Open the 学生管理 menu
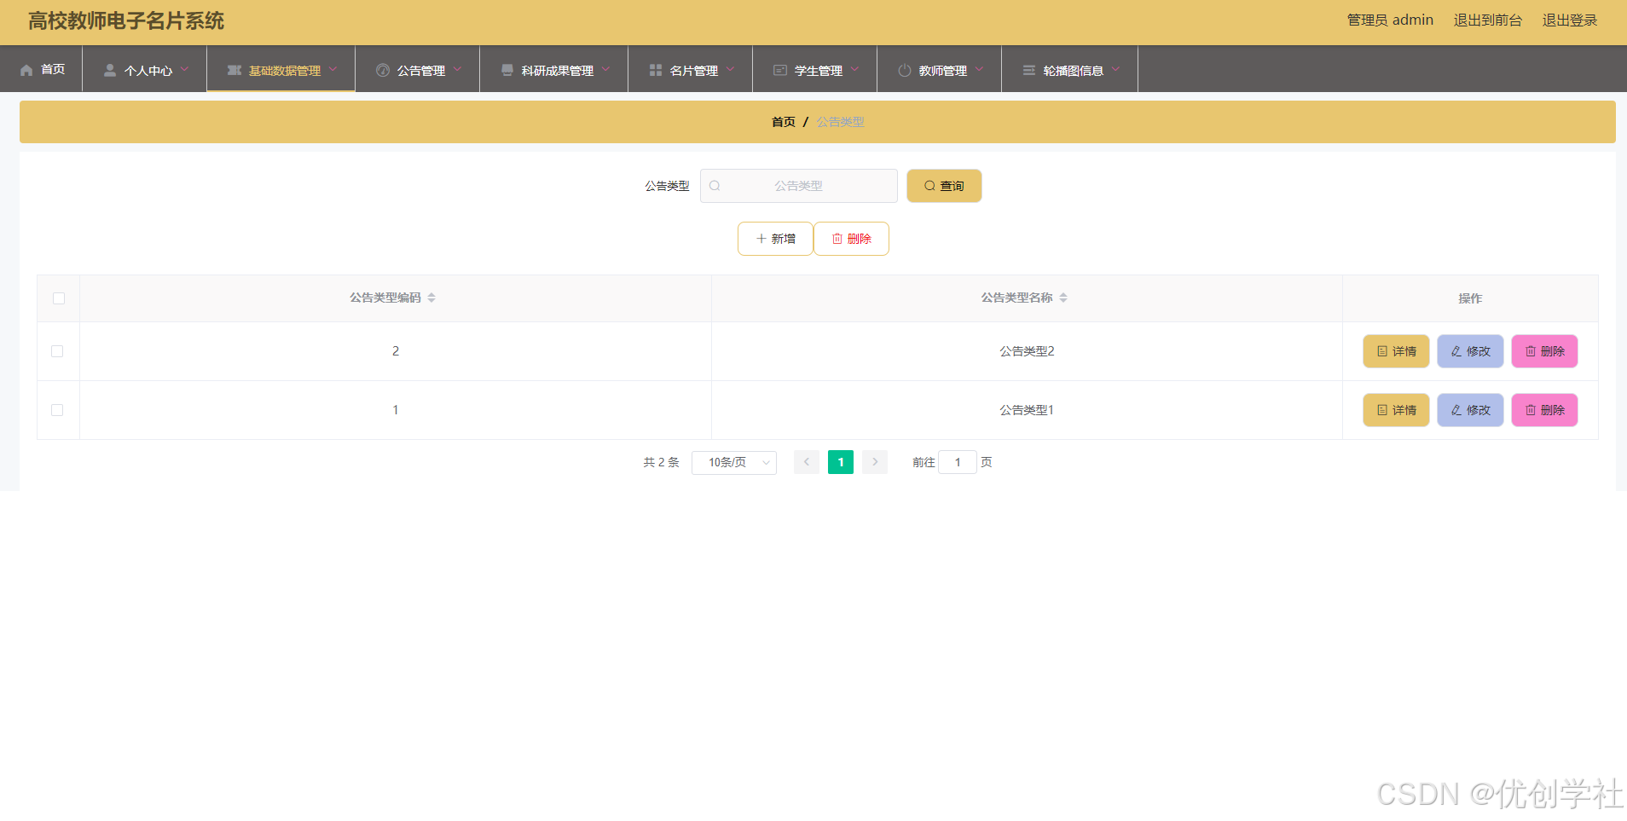Screen dimensions: 1627x821 coord(815,69)
